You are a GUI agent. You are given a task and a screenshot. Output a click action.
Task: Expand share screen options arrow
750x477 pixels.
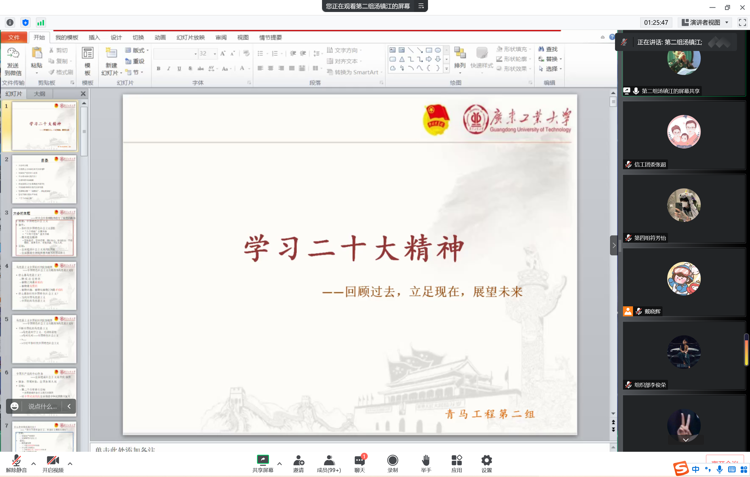pos(279,464)
